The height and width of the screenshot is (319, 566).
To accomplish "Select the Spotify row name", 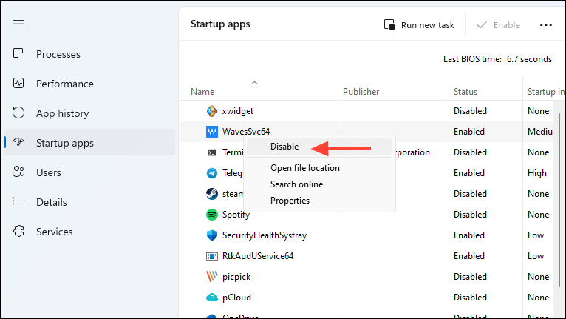I will pos(236,215).
